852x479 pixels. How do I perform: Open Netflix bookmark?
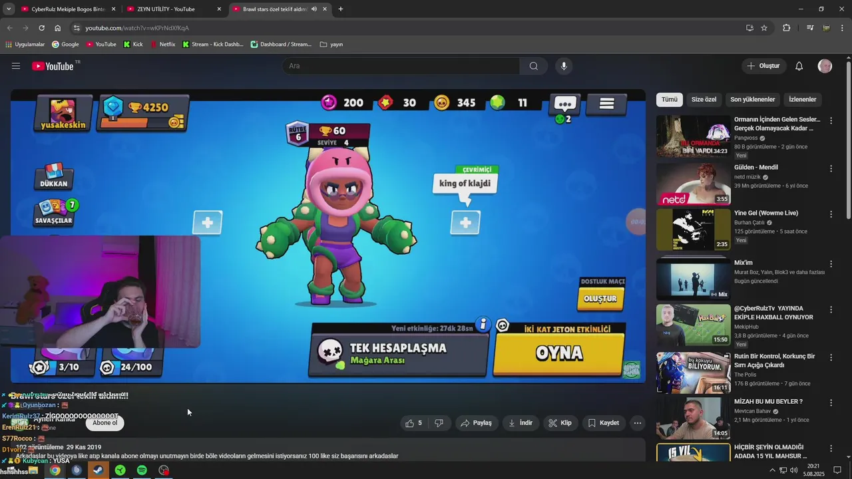[162, 45]
